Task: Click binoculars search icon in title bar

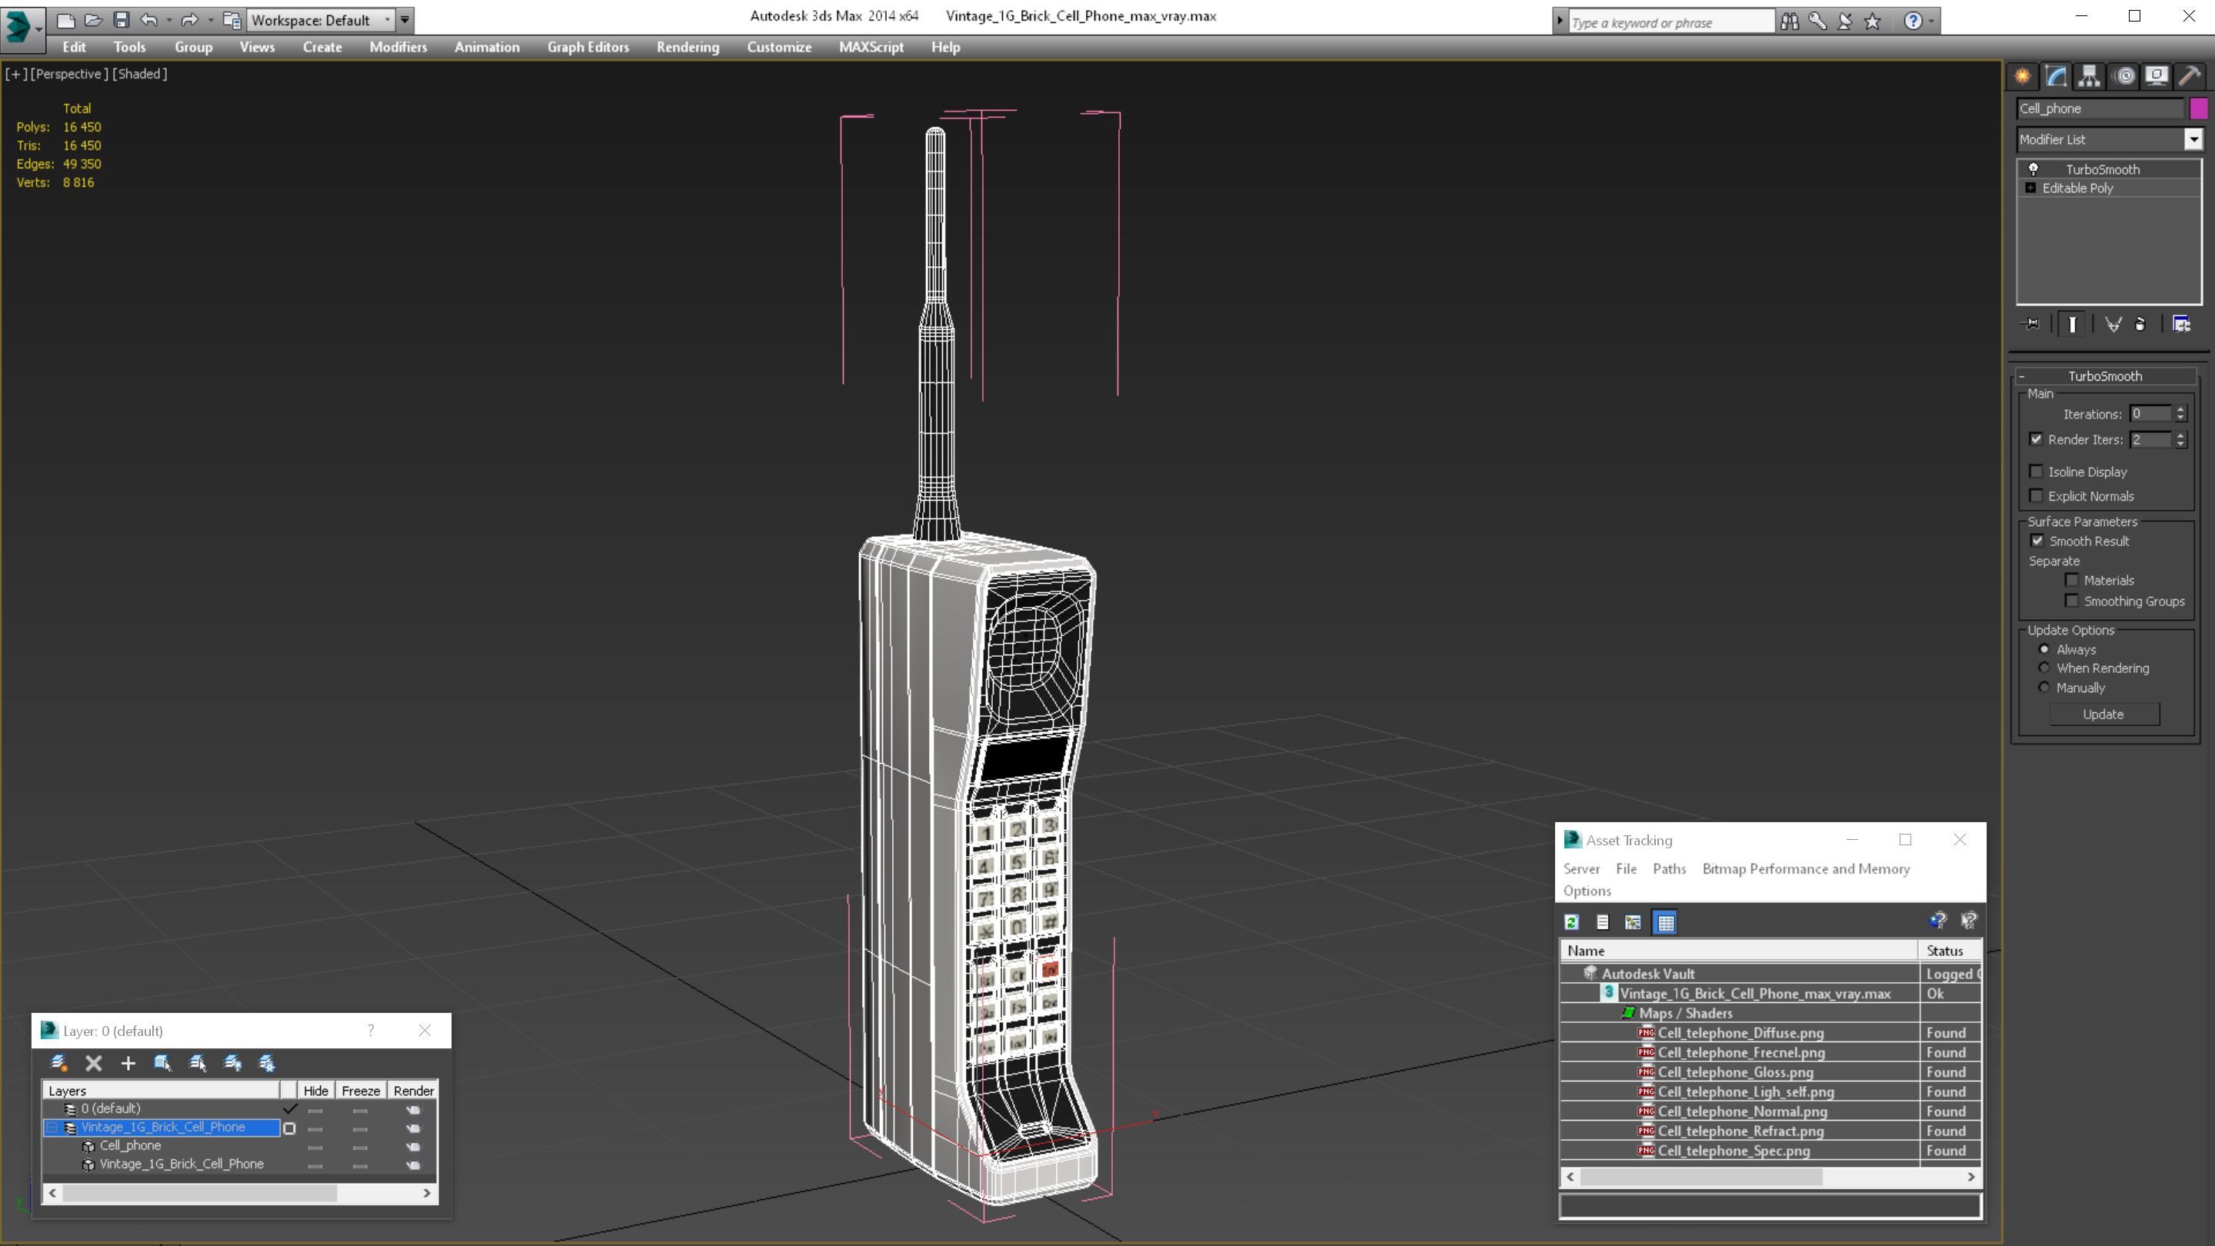Action: tap(1790, 21)
